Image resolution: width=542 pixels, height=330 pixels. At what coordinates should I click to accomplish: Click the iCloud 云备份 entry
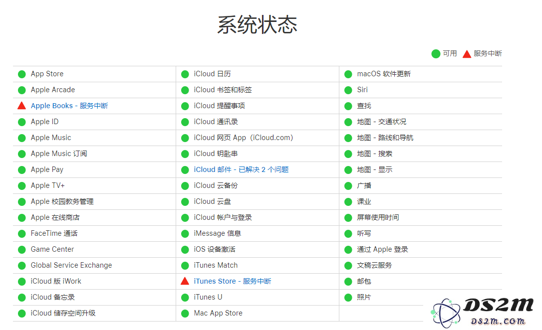tap(216, 185)
